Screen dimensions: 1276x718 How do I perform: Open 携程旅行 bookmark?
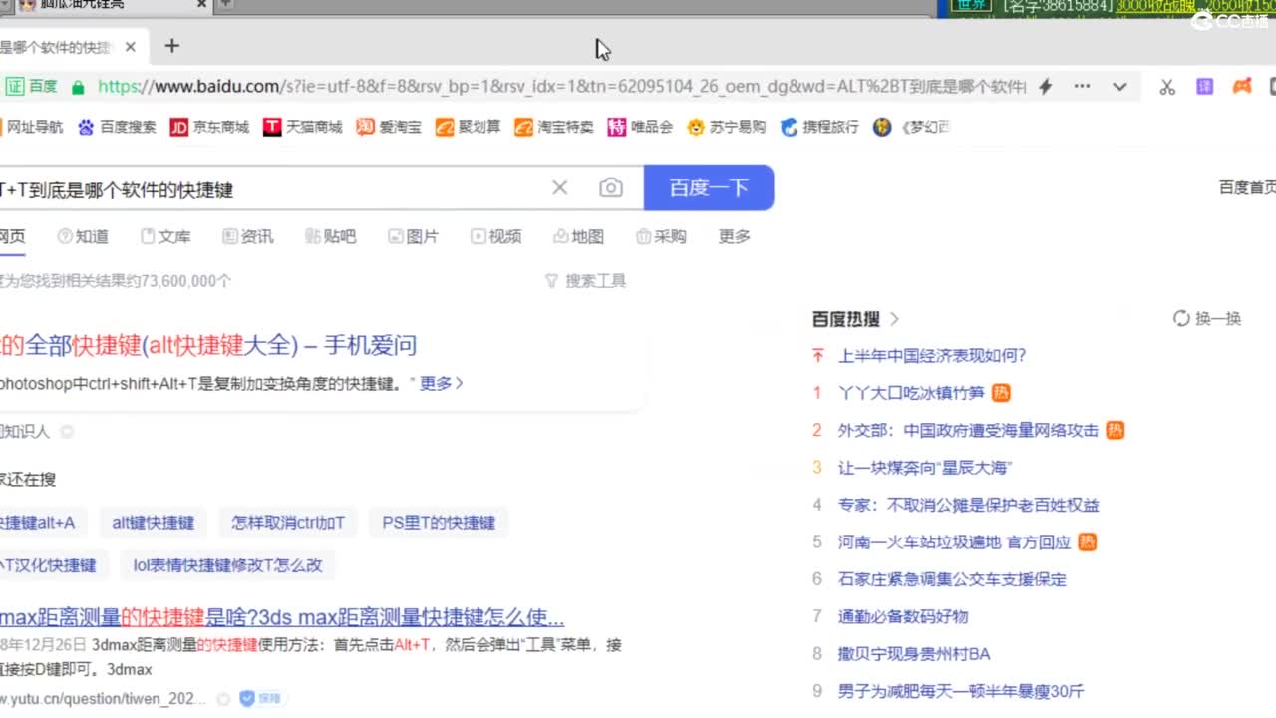coord(819,127)
